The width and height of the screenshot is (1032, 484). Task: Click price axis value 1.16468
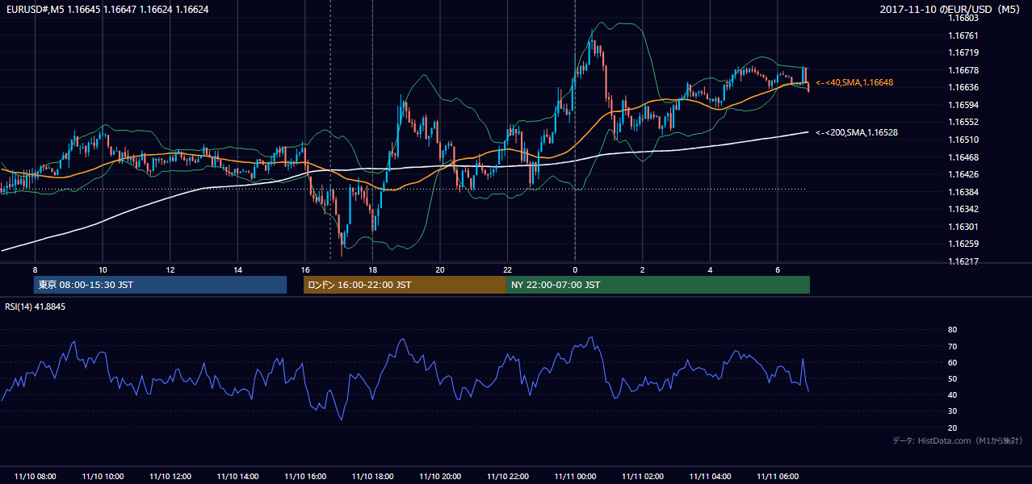point(963,157)
